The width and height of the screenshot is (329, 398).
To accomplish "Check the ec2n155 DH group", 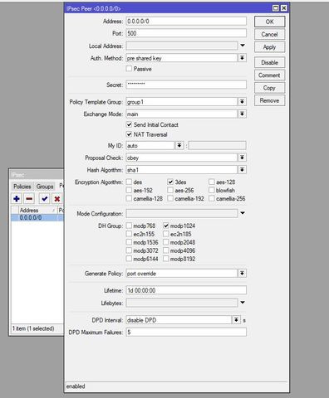I will point(129,234).
